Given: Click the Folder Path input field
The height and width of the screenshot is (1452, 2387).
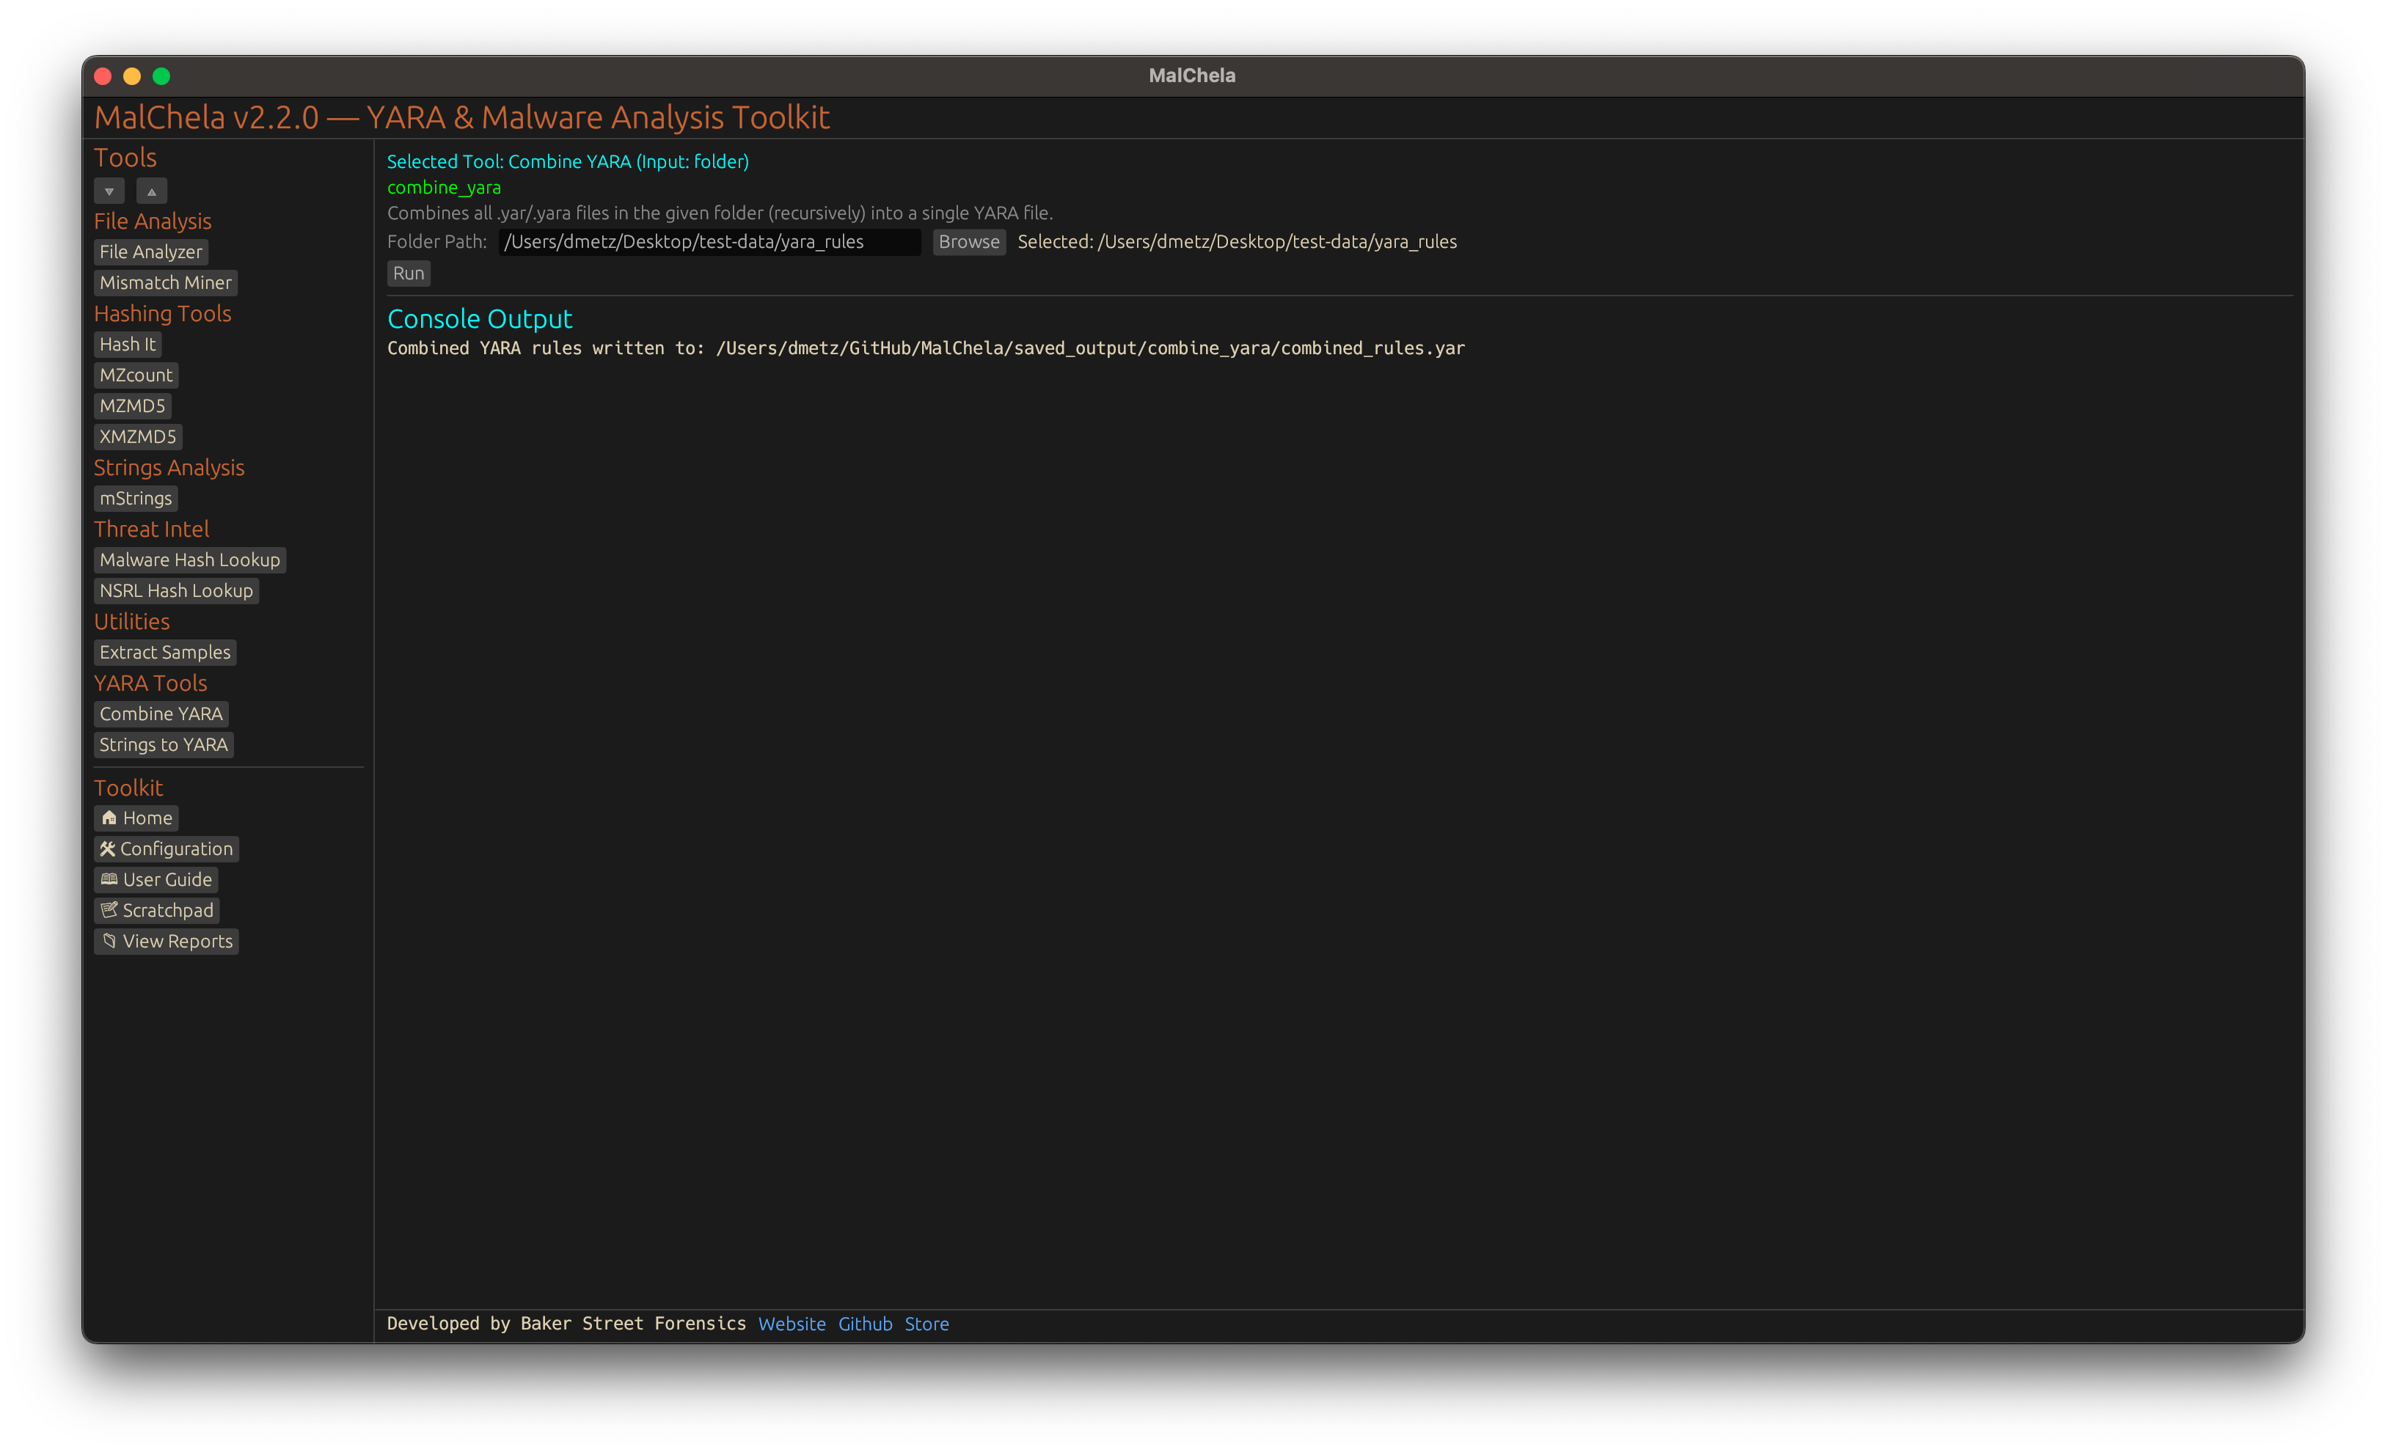Looking at the screenshot, I should 709,242.
